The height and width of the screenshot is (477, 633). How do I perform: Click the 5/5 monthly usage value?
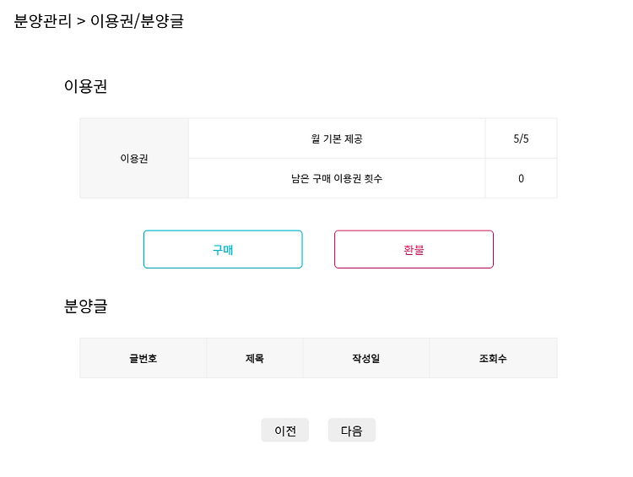(522, 138)
